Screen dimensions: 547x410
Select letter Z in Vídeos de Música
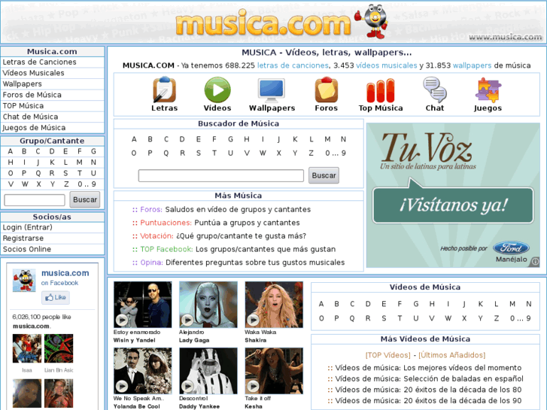pyautogui.click(x=497, y=318)
